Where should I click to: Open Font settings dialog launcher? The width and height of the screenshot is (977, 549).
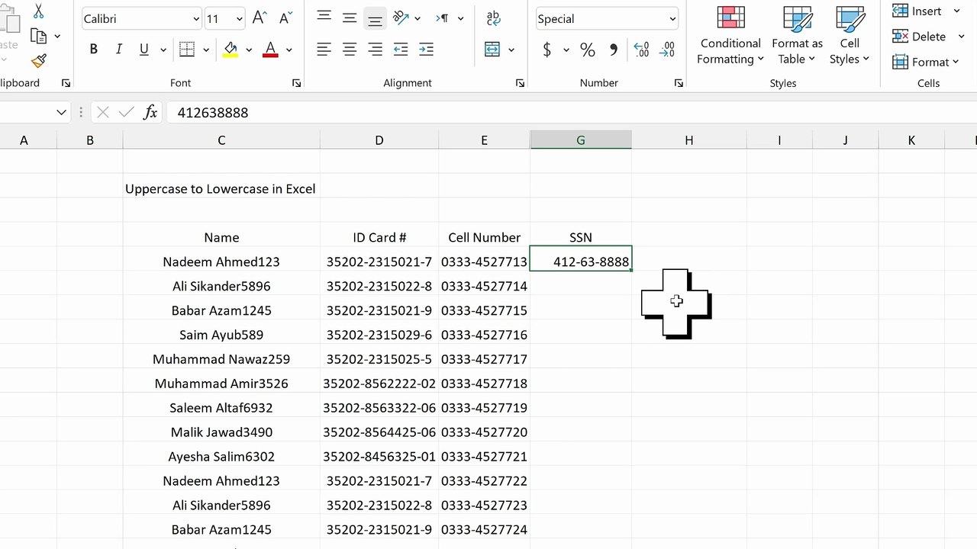pos(296,83)
